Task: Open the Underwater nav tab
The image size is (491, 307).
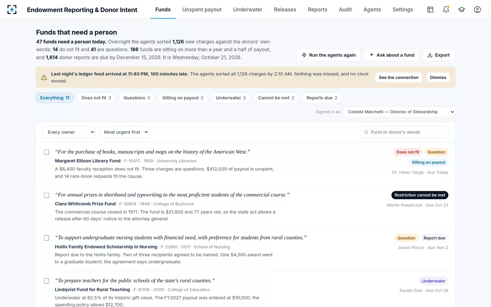Action: click(x=248, y=10)
